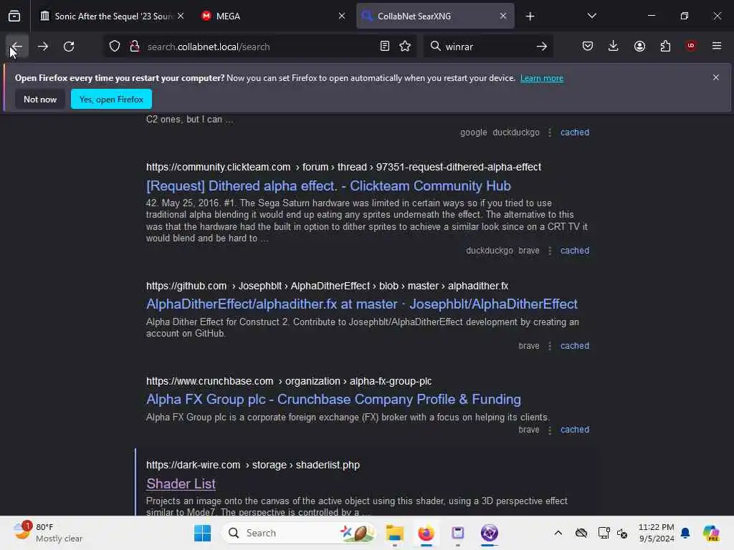The width and height of the screenshot is (734, 550).
Task: Click Not now button
Action: pos(40,99)
